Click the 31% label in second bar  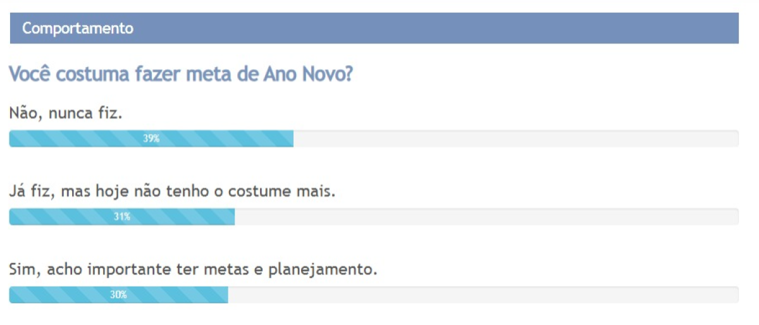point(122,217)
